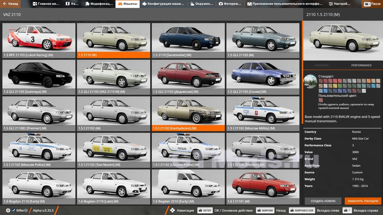This screenshot has height=215, width=383.
Task: Select the Машины tab
Action: tap(128, 4)
